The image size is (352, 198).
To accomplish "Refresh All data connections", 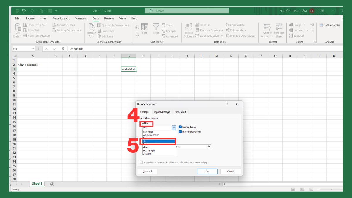I will coord(91,30).
